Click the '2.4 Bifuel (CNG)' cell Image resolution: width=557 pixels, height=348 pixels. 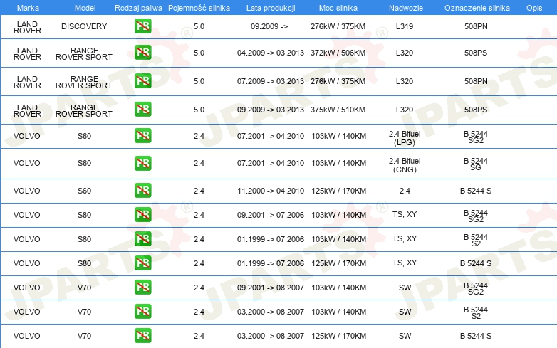(405, 165)
